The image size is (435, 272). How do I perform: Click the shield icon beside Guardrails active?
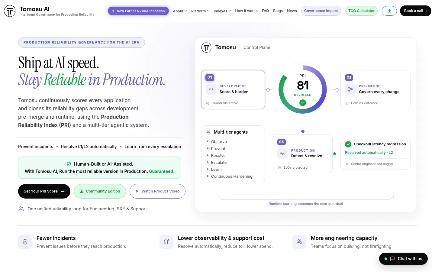208,103
